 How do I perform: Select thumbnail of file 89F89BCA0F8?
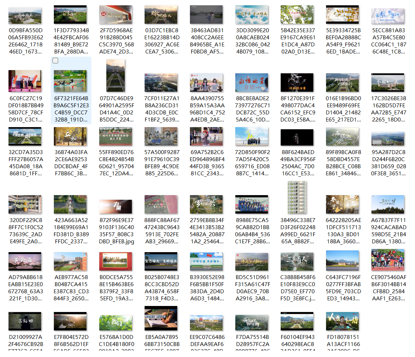pos(342,137)
